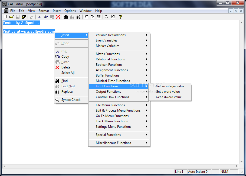Expand the Variable Declarations submenu
The height and width of the screenshot is (176, 246).
coord(119,35)
